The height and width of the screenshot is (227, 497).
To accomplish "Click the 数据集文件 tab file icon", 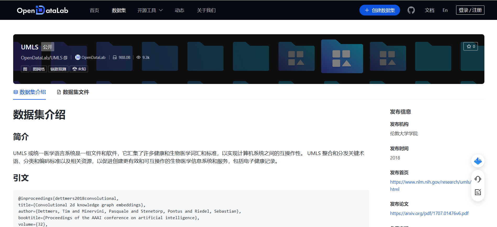I will pos(59,92).
